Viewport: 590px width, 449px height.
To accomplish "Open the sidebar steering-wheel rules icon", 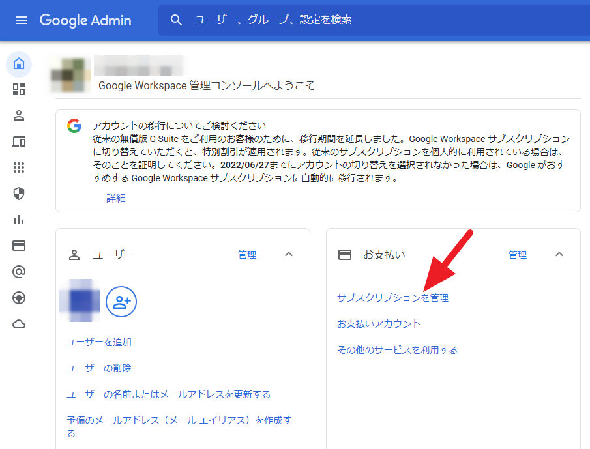I will (19, 298).
